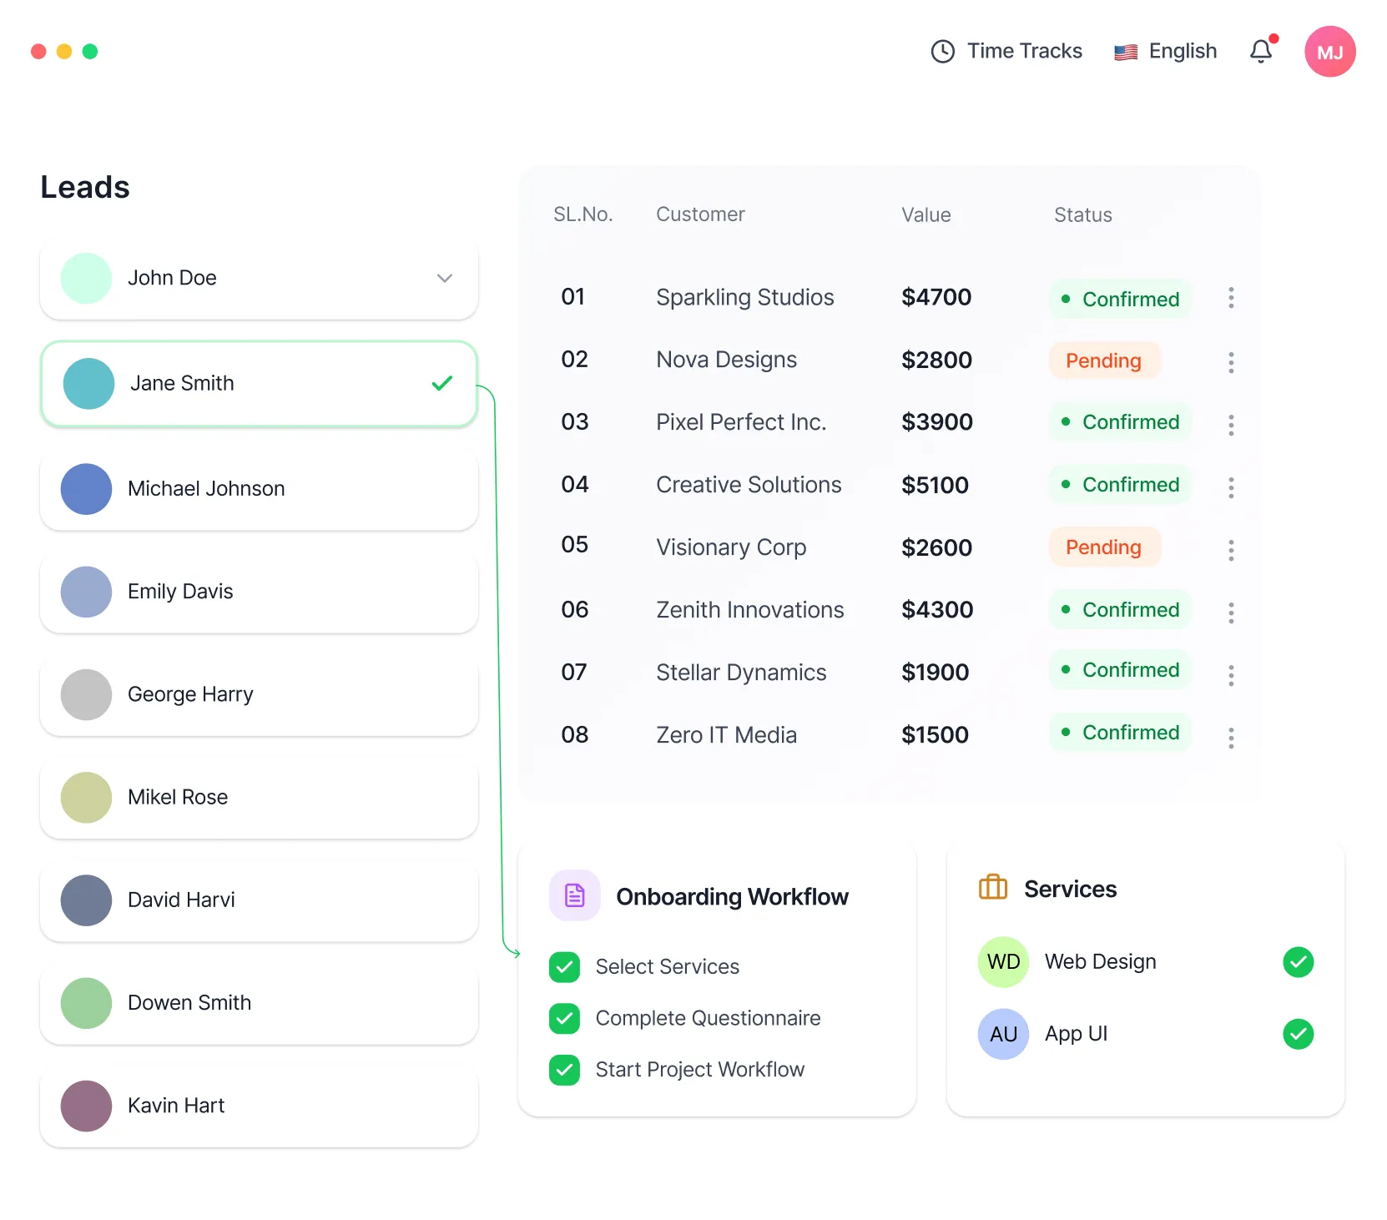Open English language menu
Screen dimensions: 1387x1220
pos(1181,51)
